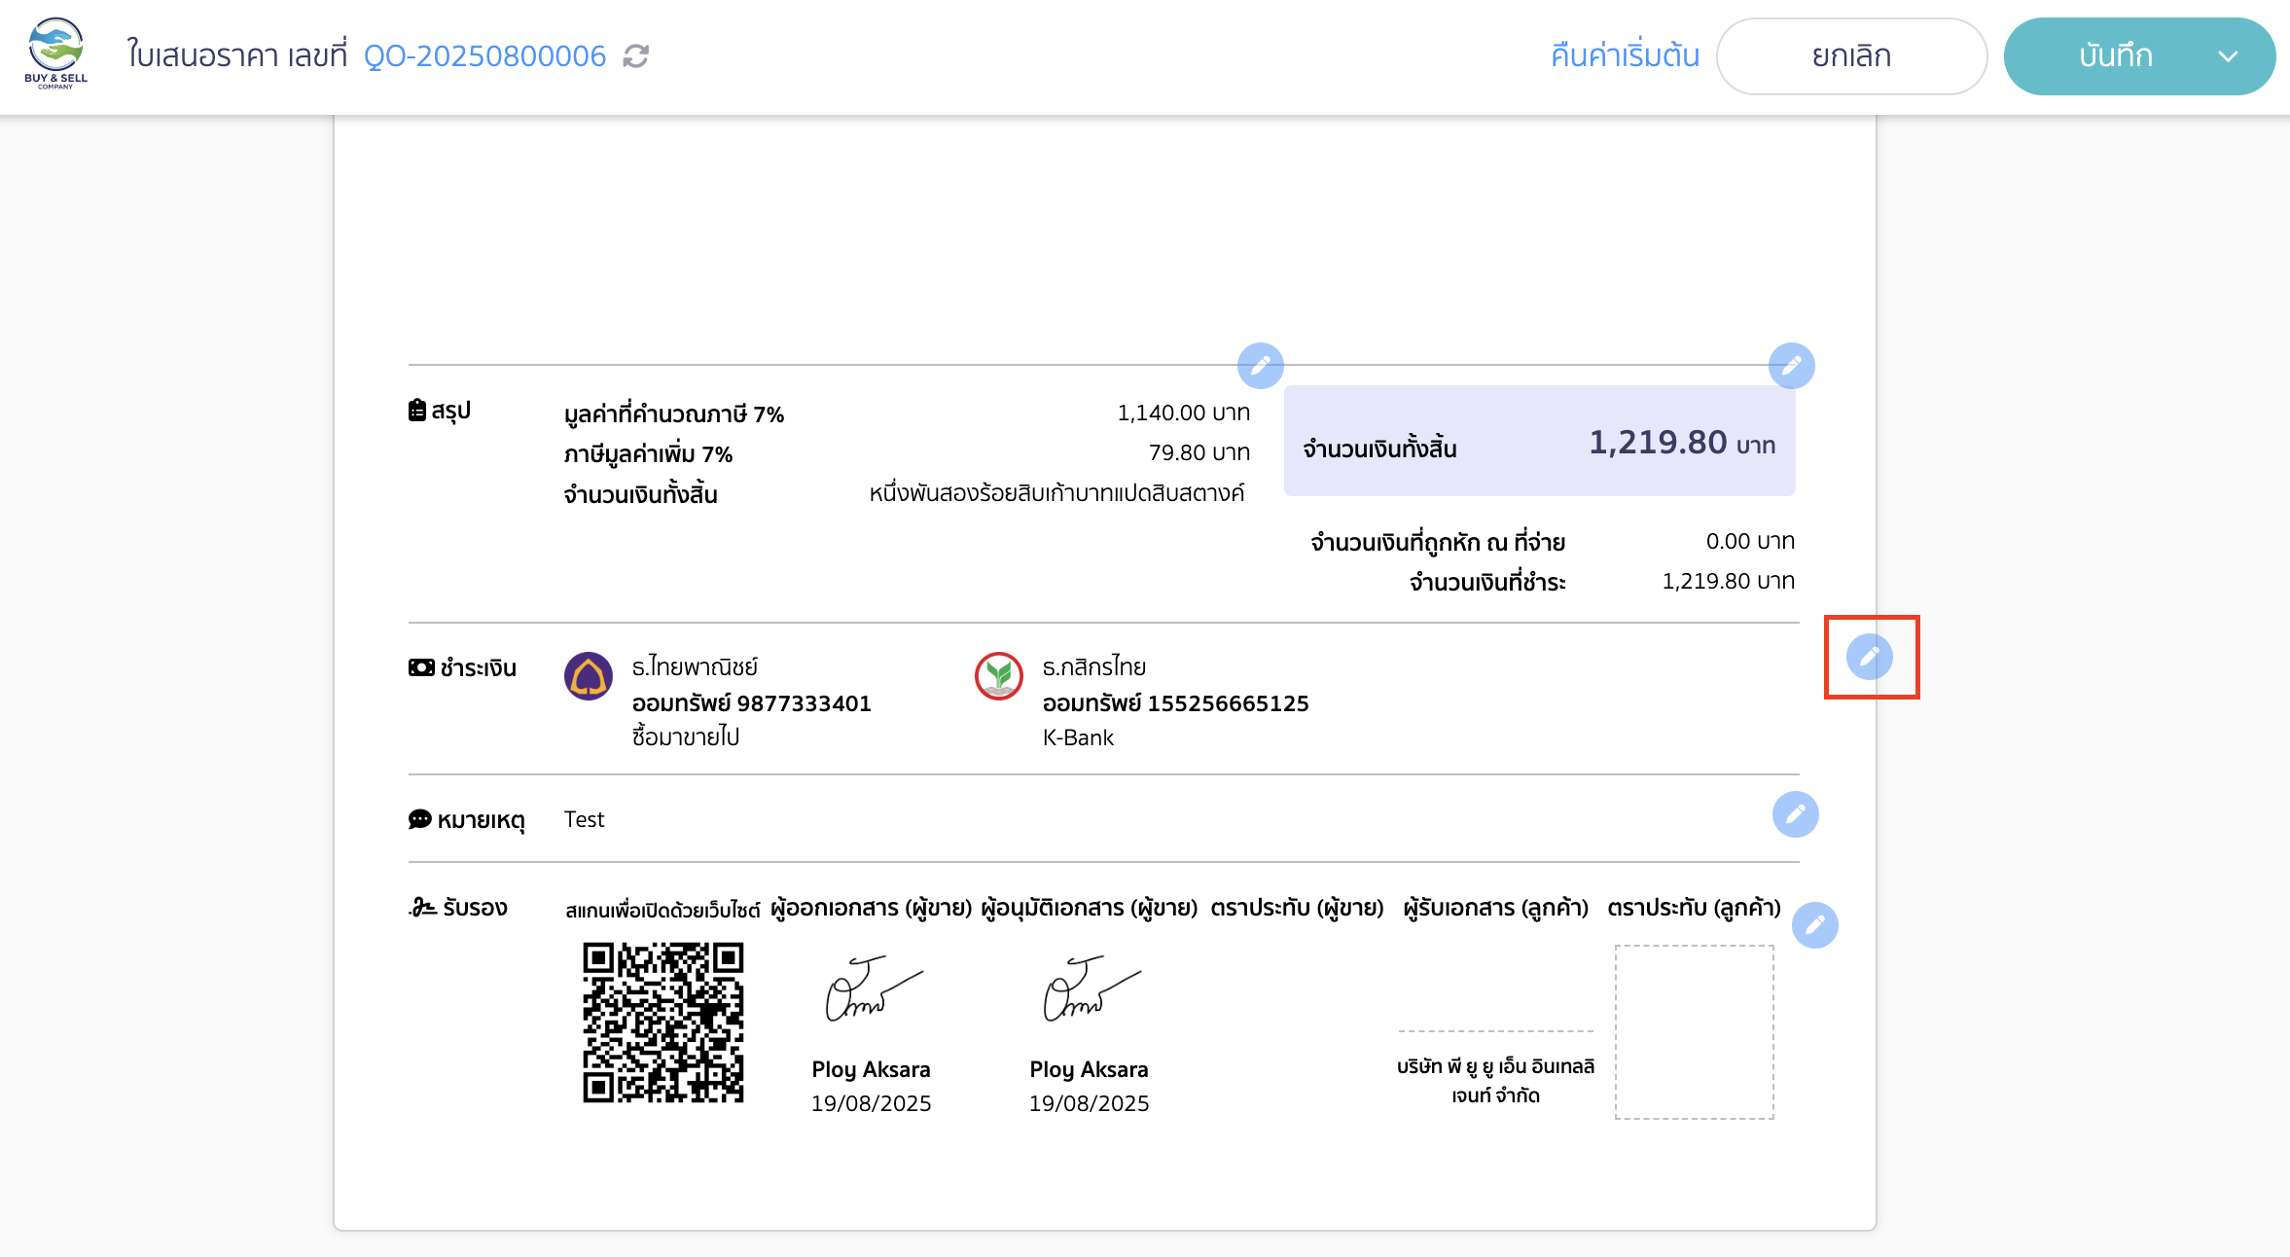Click the refresh icon beside quotation number

click(636, 56)
